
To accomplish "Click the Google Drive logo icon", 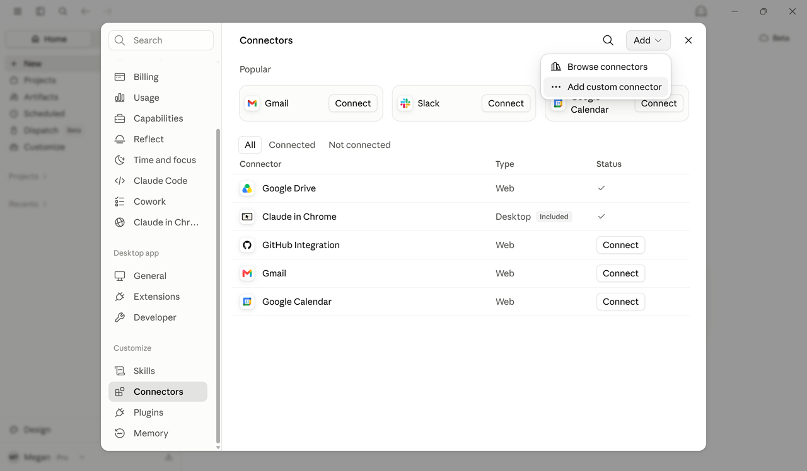I will (x=247, y=188).
